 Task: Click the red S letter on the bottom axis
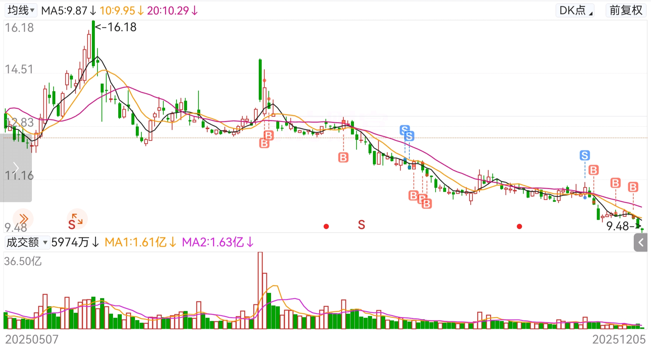pyautogui.click(x=362, y=225)
